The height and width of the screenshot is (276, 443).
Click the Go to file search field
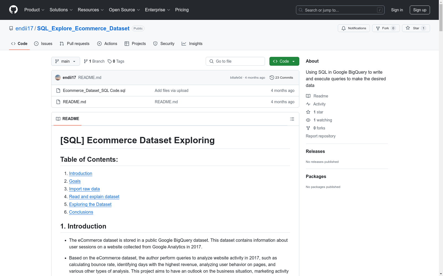(x=235, y=61)
